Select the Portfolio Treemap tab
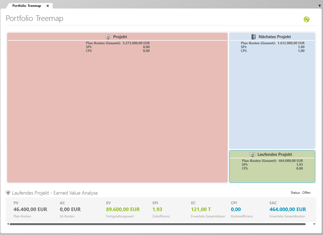Screen dimensions: 323x235 (27, 6)
